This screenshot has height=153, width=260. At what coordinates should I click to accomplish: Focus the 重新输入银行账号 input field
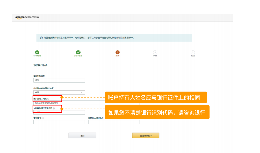[114, 122]
